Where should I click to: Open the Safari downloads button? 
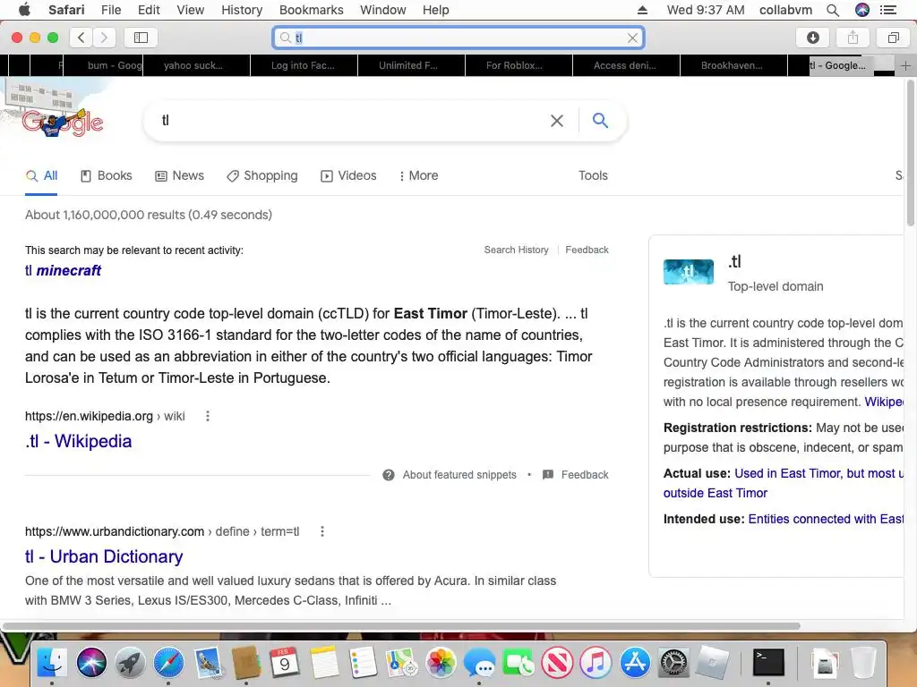point(813,38)
